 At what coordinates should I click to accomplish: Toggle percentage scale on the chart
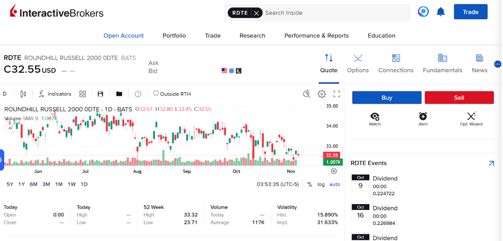pyautogui.click(x=310, y=184)
